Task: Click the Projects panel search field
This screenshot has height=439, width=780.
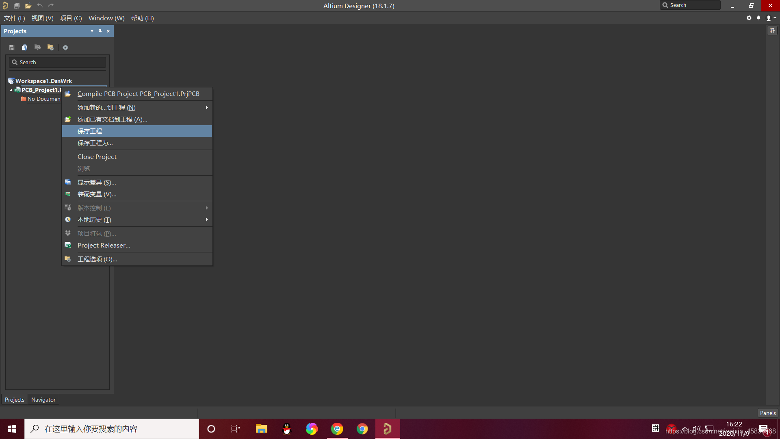Action: 57,62
